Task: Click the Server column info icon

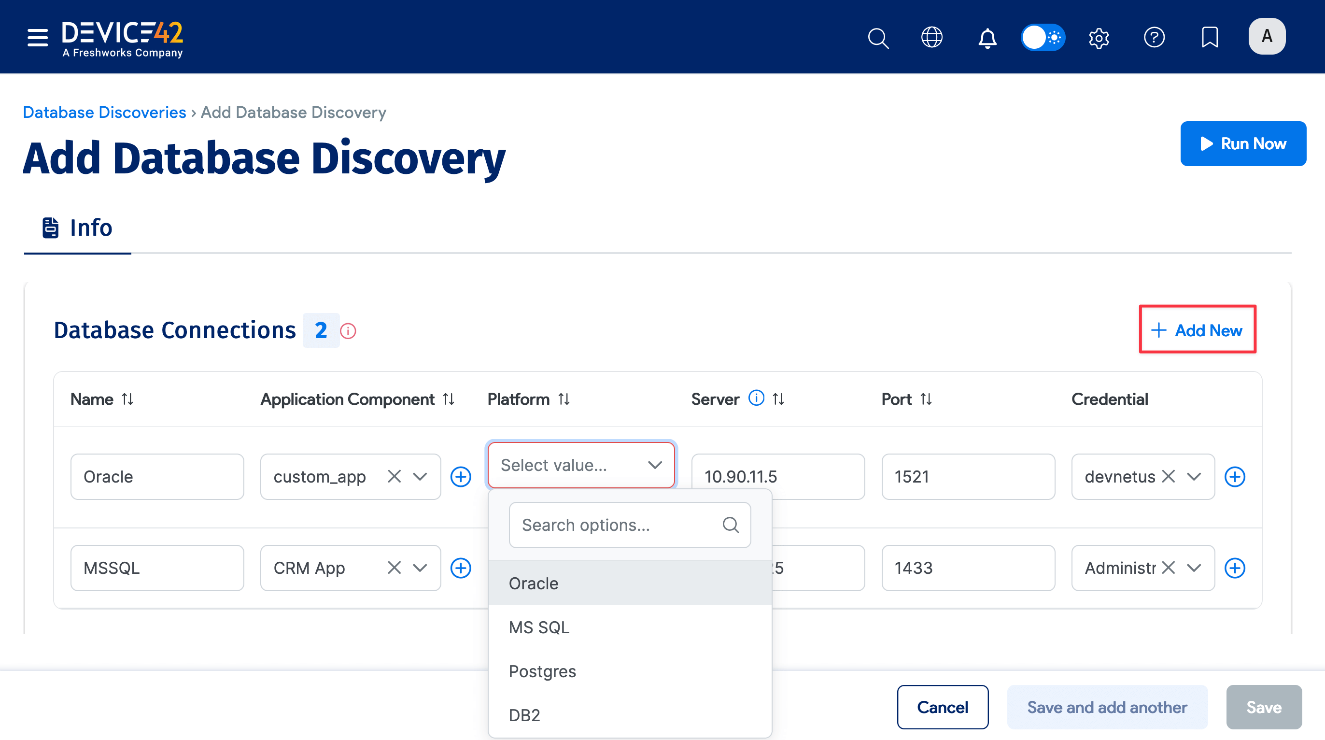Action: (756, 398)
